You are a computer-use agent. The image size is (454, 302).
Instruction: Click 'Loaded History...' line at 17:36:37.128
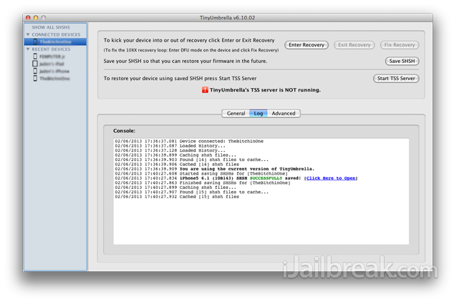170,150
